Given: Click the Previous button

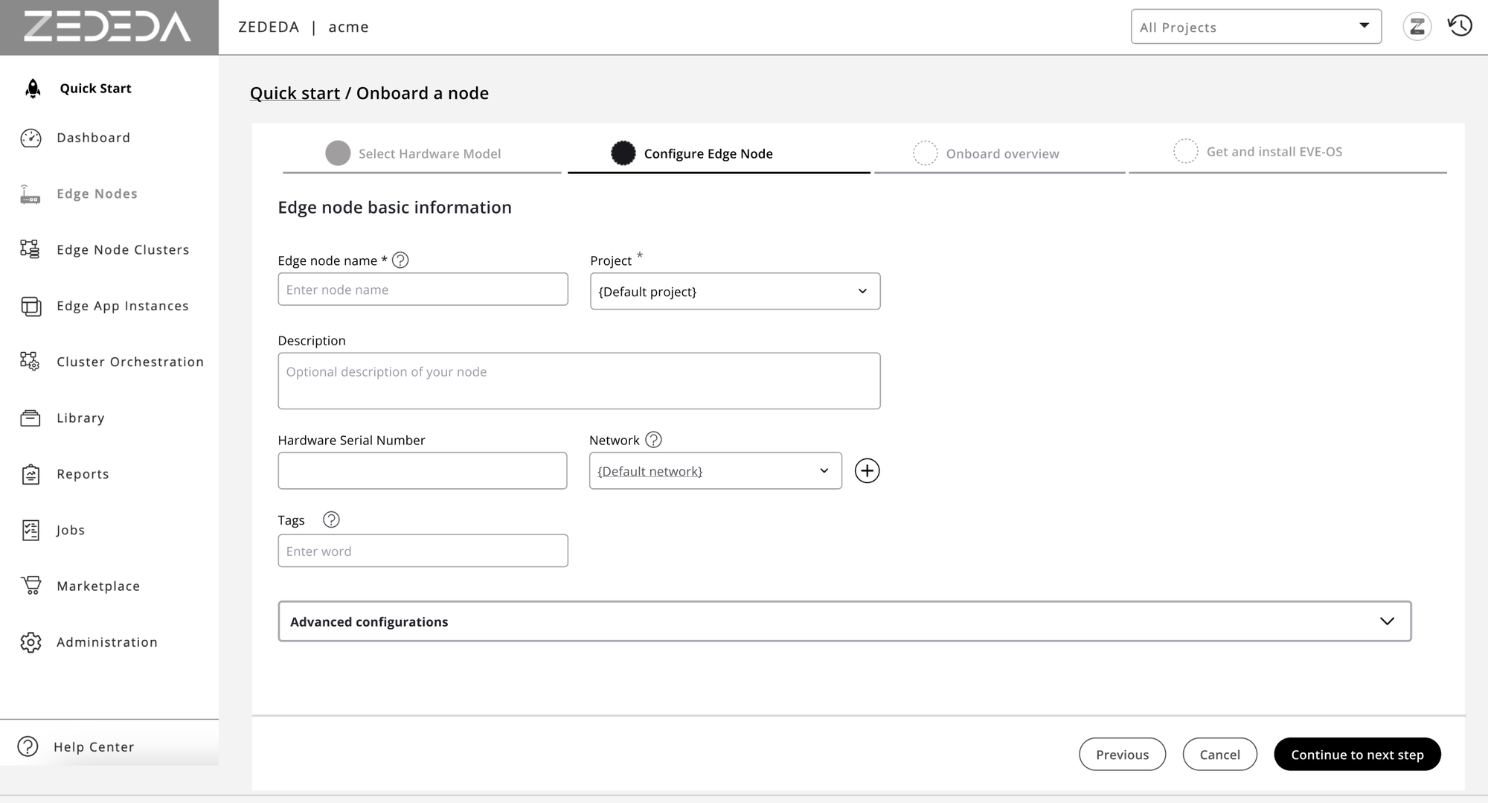Looking at the screenshot, I should coord(1122,754).
